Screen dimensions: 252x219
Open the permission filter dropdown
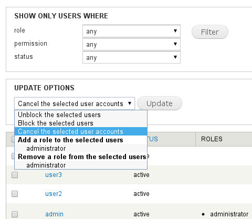[131, 44]
